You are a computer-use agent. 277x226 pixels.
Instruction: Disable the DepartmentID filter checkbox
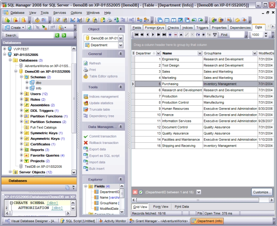click(x=141, y=192)
